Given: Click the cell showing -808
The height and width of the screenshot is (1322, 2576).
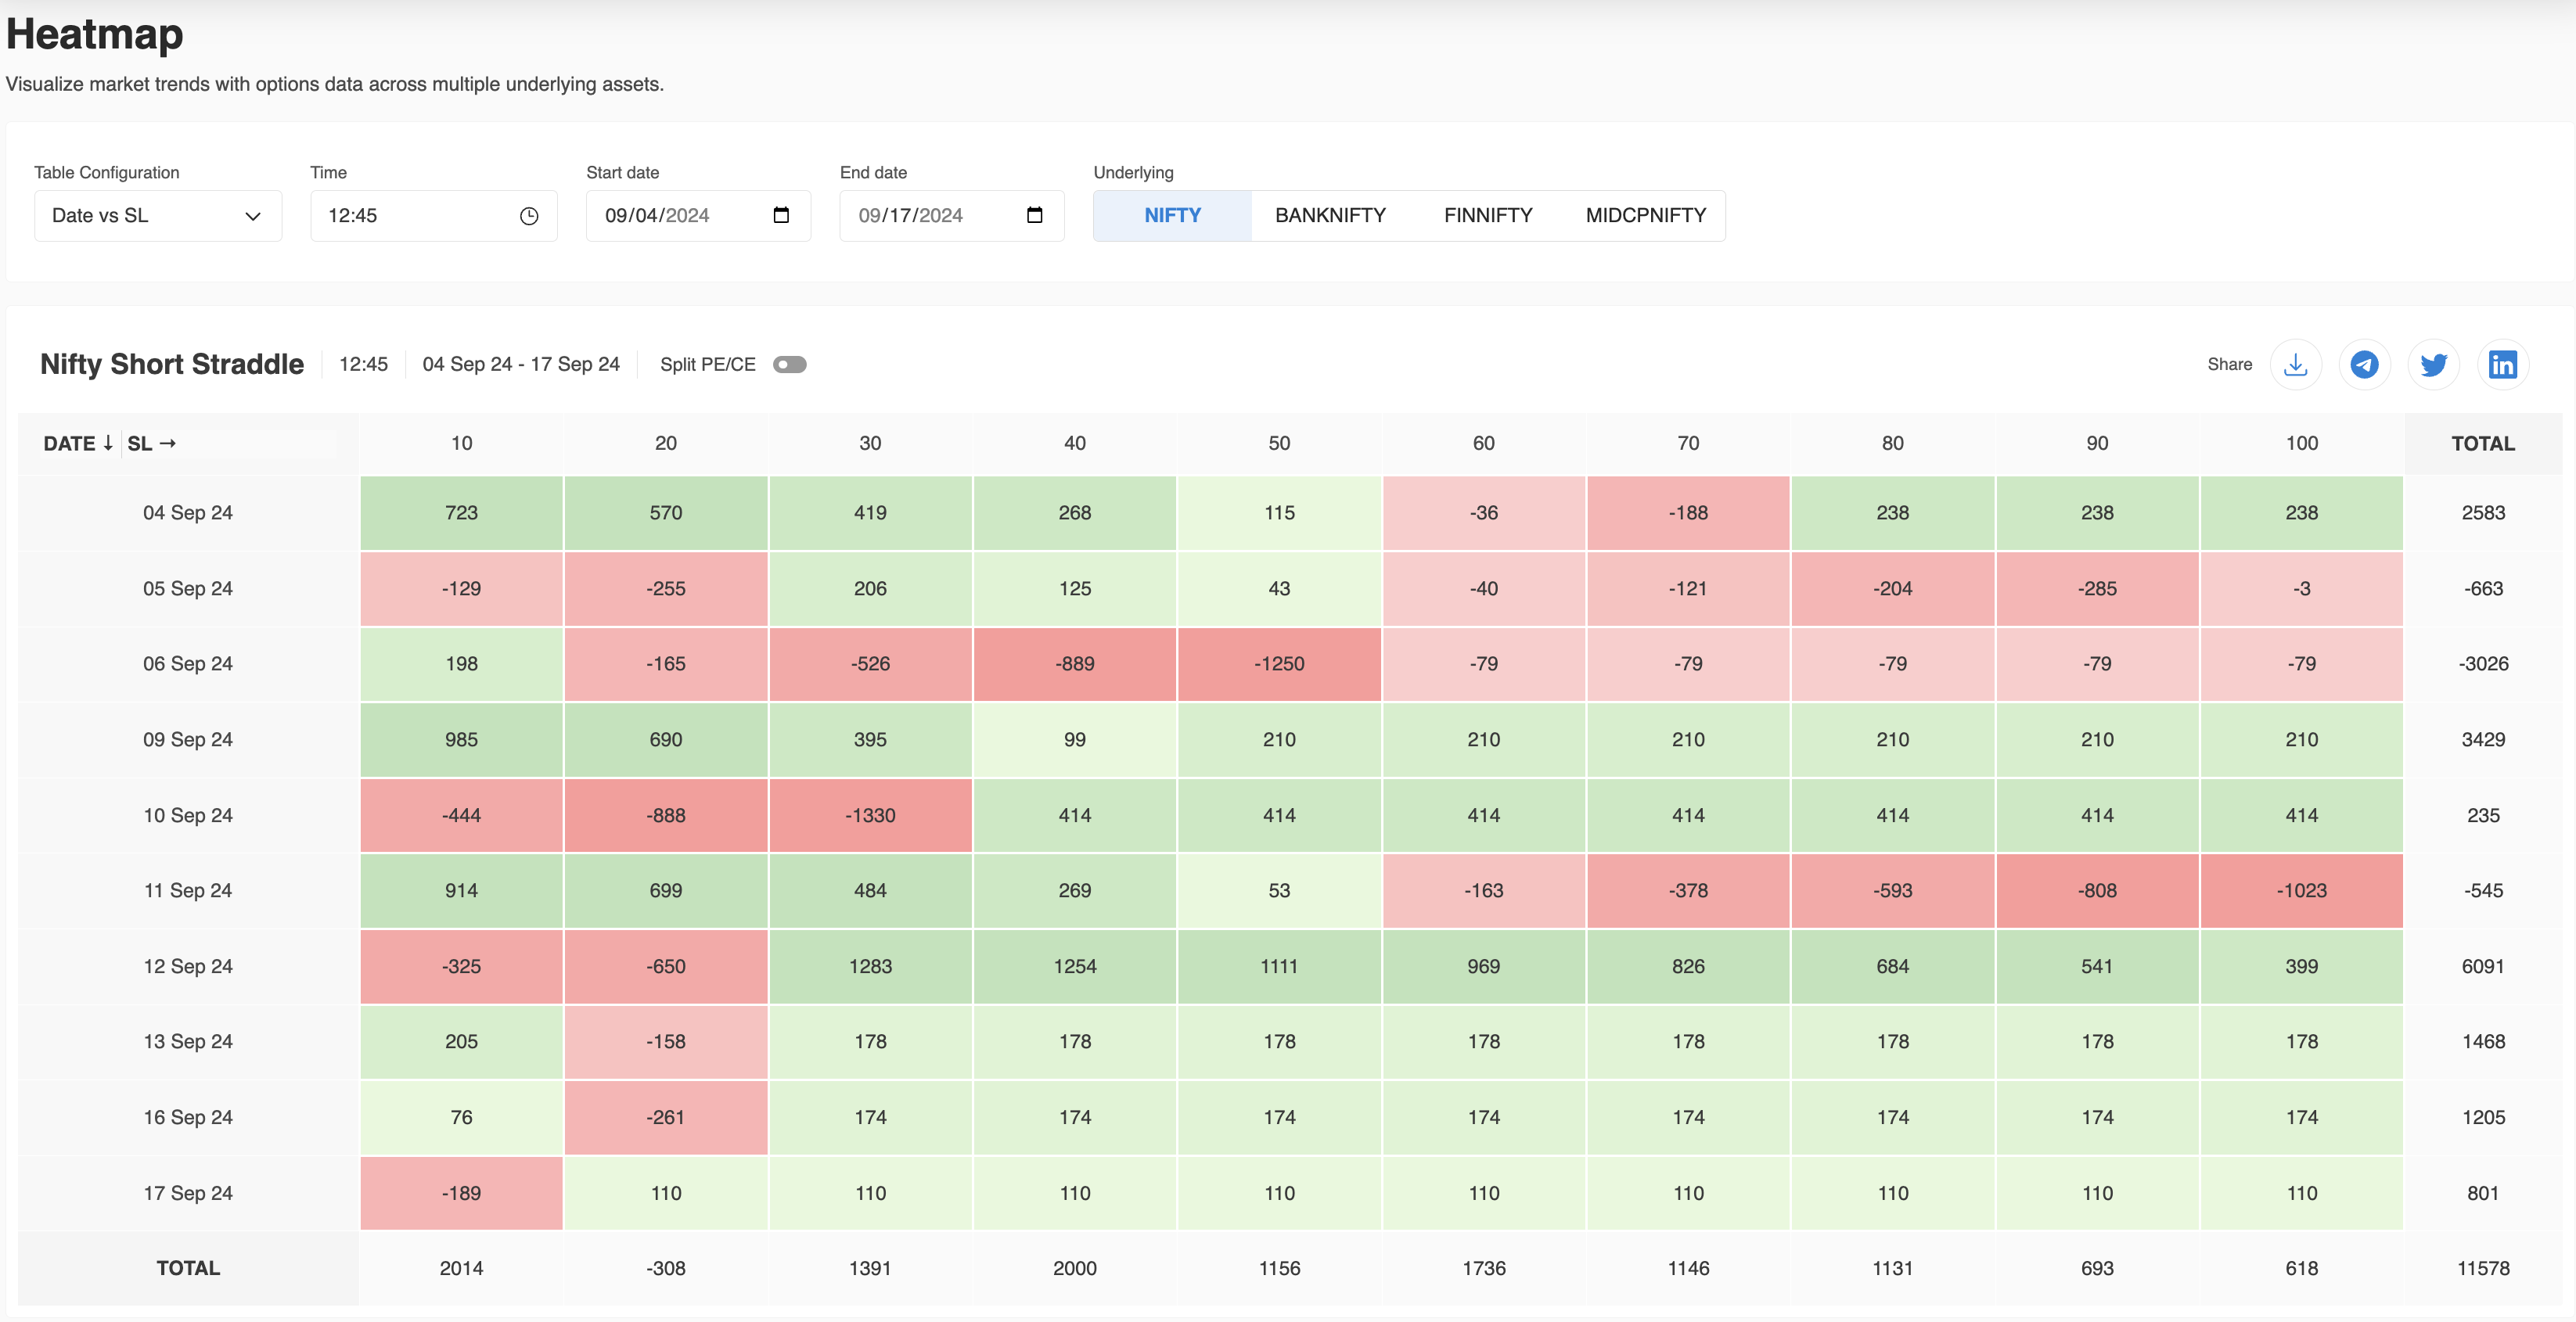Looking at the screenshot, I should pyautogui.click(x=2097, y=891).
